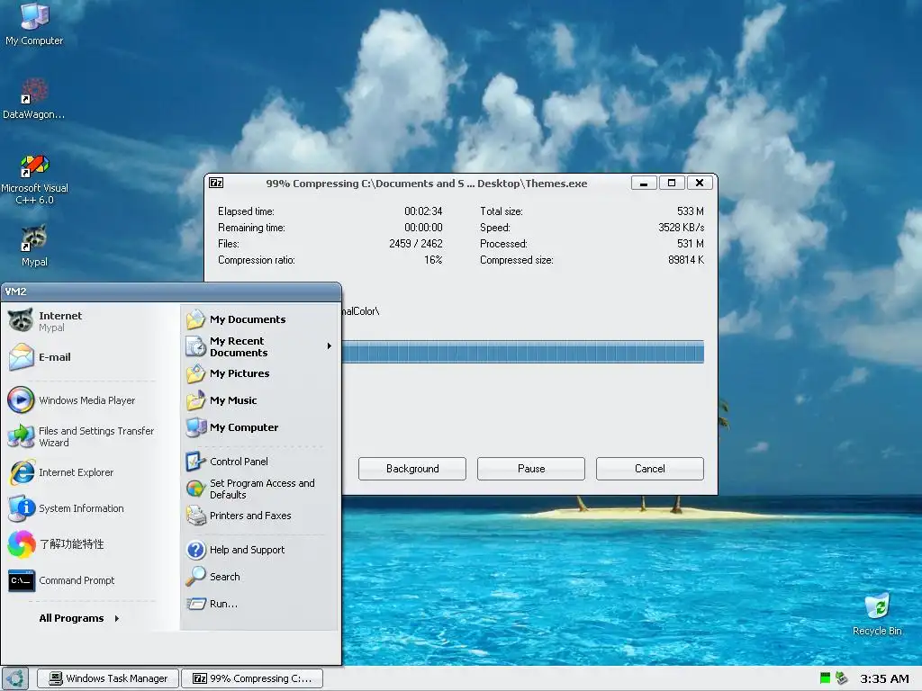
Task: Open Control Panel label
Action: click(239, 462)
